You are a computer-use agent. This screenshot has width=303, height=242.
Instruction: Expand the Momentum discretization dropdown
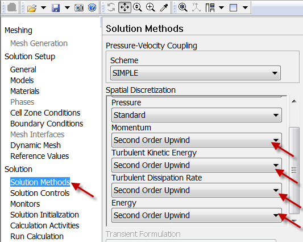click(197, 140)
